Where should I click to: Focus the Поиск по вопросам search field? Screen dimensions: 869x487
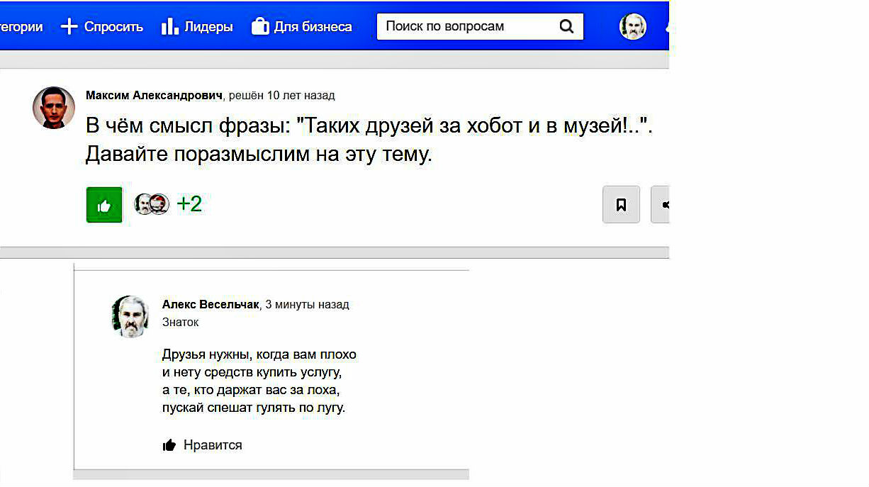tap(468, 27)
